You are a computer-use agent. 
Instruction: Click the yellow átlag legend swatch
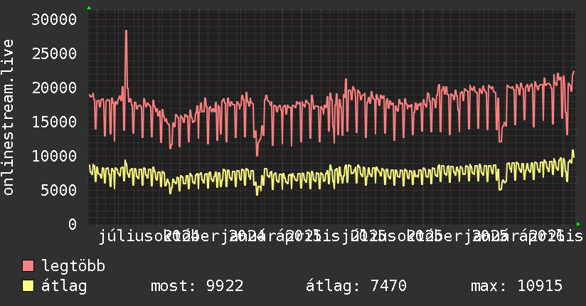[28, 285]
